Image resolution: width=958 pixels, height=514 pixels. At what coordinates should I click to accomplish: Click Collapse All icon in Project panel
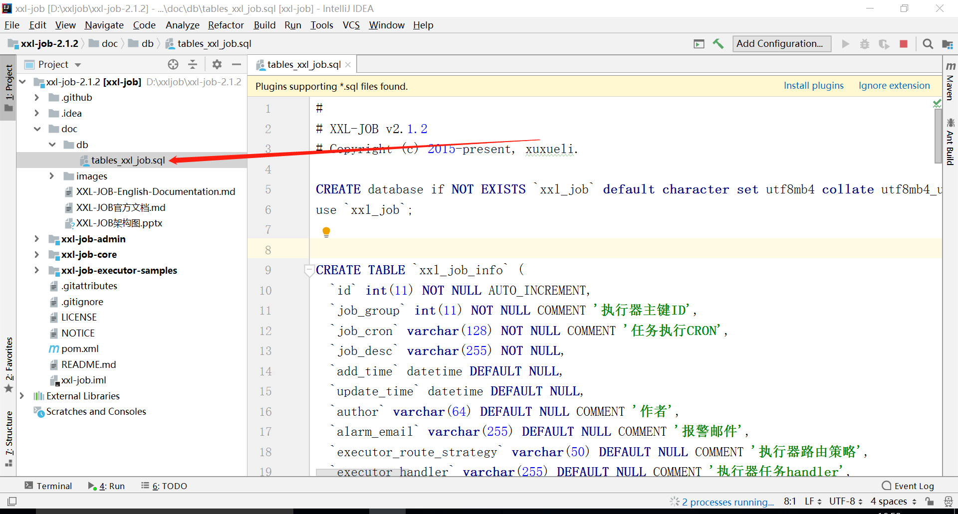[x=193, y=64]
